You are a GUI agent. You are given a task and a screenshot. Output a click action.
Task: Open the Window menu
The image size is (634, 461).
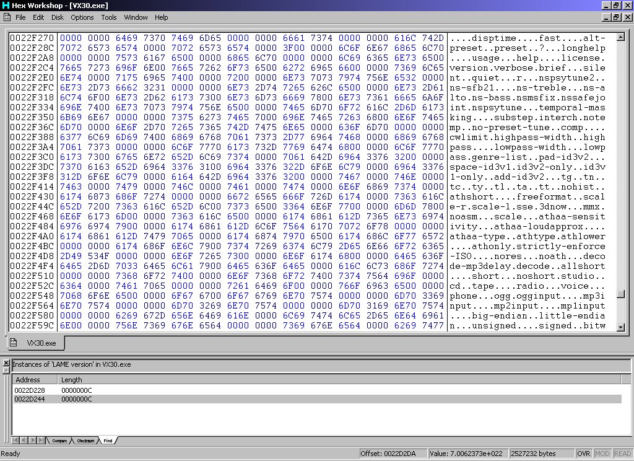[136, 17]
